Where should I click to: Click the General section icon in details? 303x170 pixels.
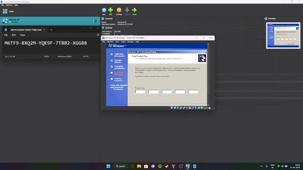click(103, 18)
